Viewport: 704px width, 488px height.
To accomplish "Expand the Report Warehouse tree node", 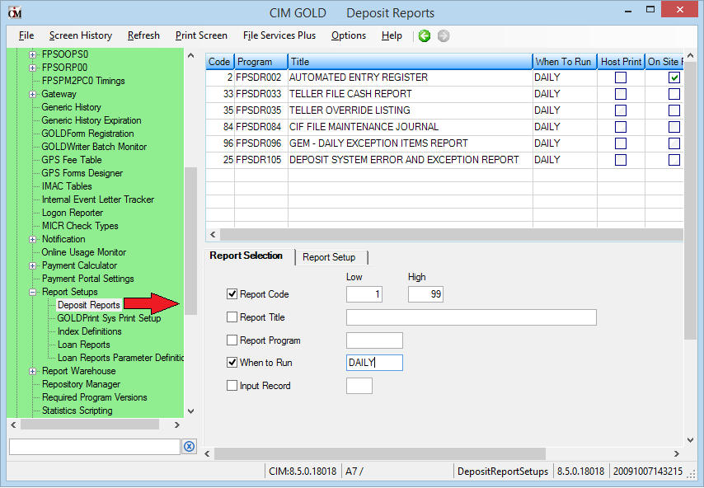I will 33,371.
